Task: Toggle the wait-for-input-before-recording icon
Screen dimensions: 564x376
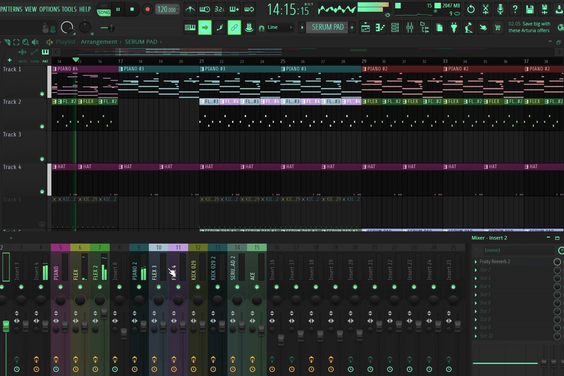Action: pyautogui.click(x=204, y=8)
